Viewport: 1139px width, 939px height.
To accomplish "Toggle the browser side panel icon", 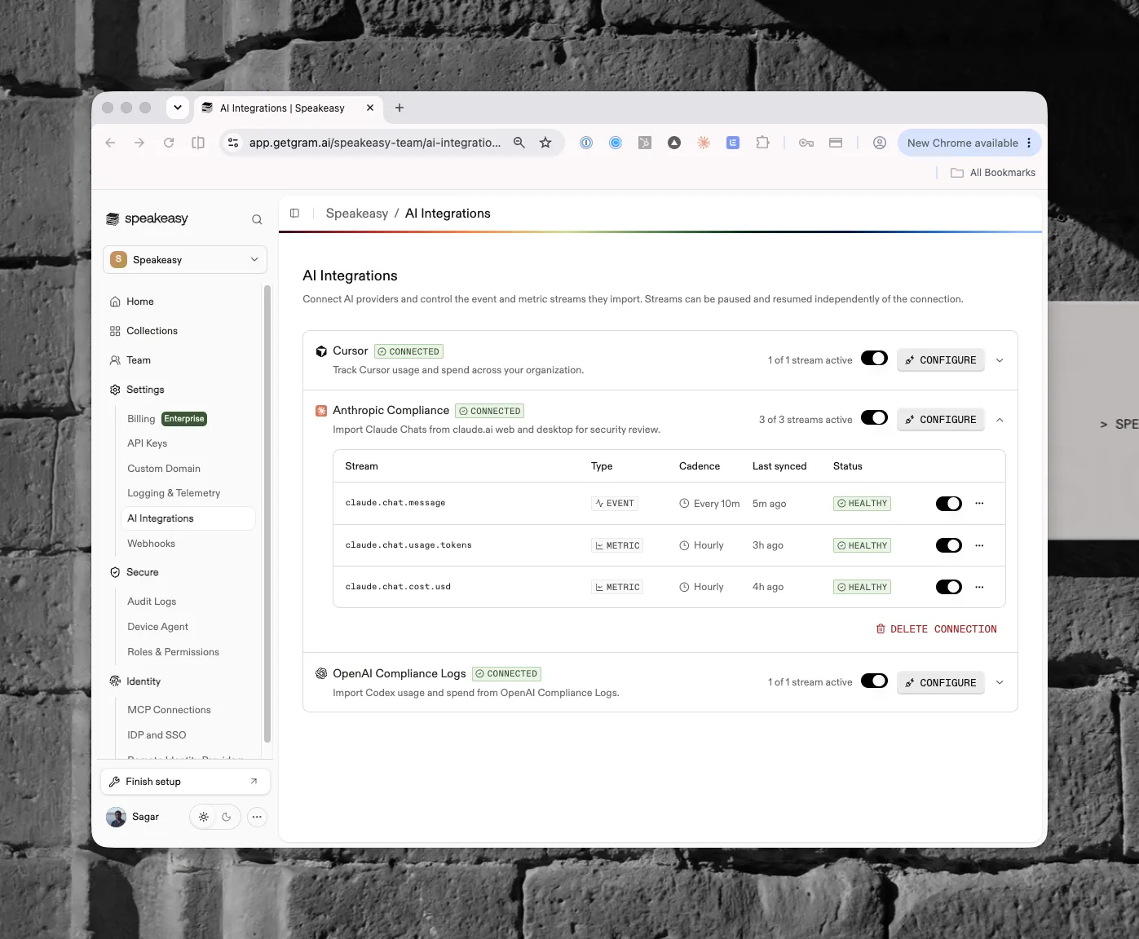I will [x=198, y=143].
